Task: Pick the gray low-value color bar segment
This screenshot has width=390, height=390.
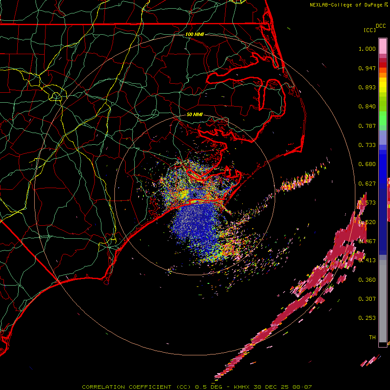Action: click(x=383, y=301)
